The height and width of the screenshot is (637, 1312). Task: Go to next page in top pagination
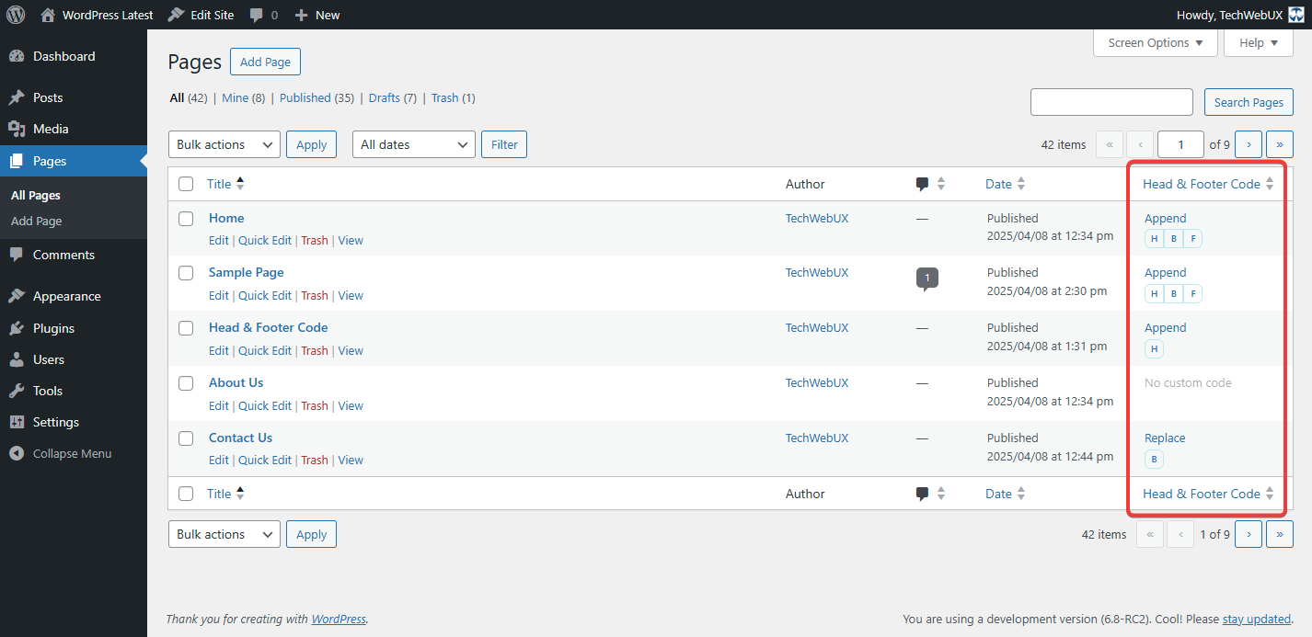coord(1249,144)
